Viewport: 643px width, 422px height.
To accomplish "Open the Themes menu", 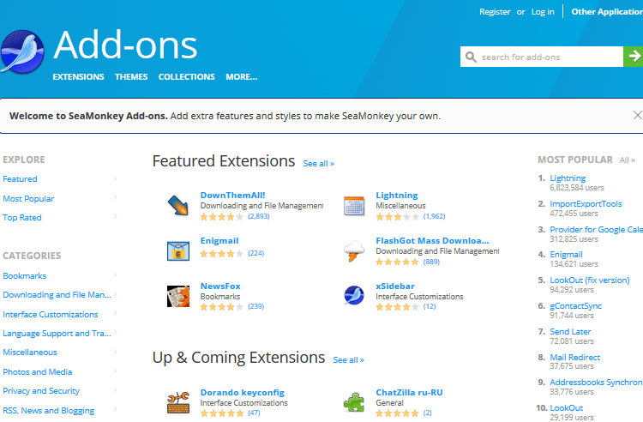I will (x=131, y=76).
